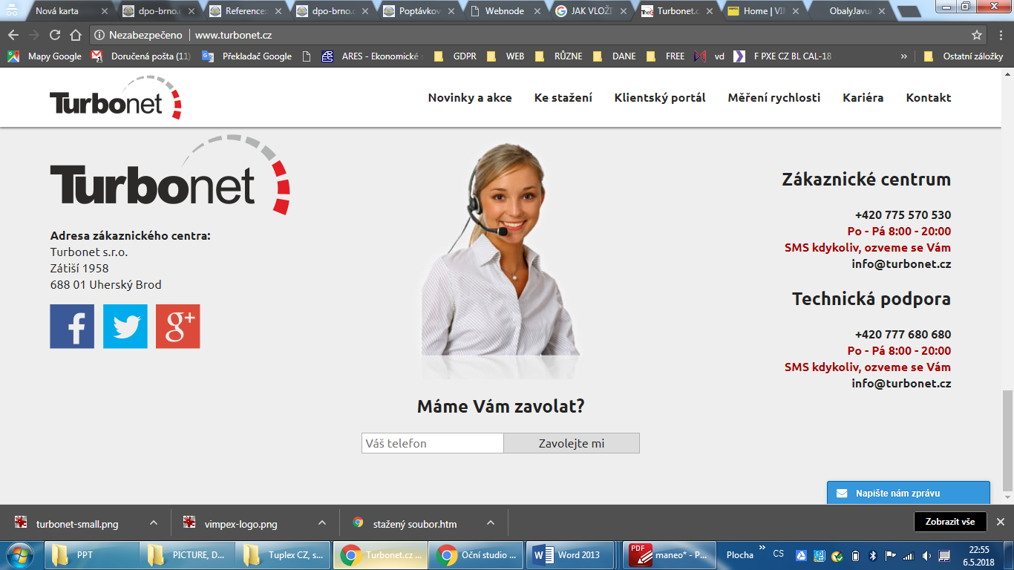Open the ARES - Ekonomické bookmark
Screen dimensions: 1014x570
pyautogui.click(x=371, y=56)
